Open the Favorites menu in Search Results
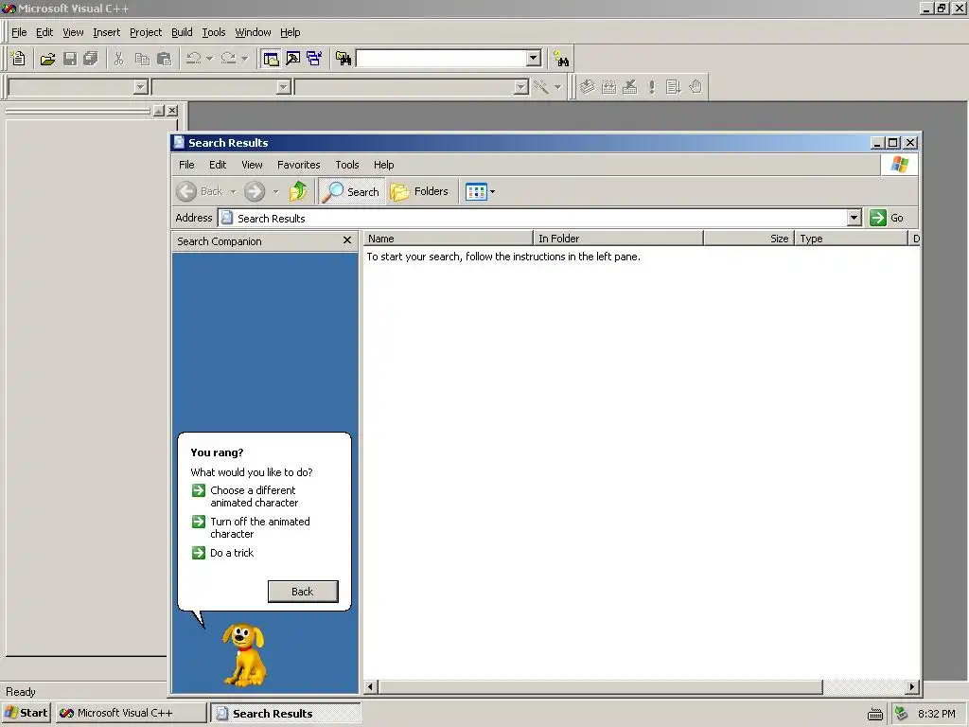The image size is (969, 727). pyautogui.click(x=298, y=165)
